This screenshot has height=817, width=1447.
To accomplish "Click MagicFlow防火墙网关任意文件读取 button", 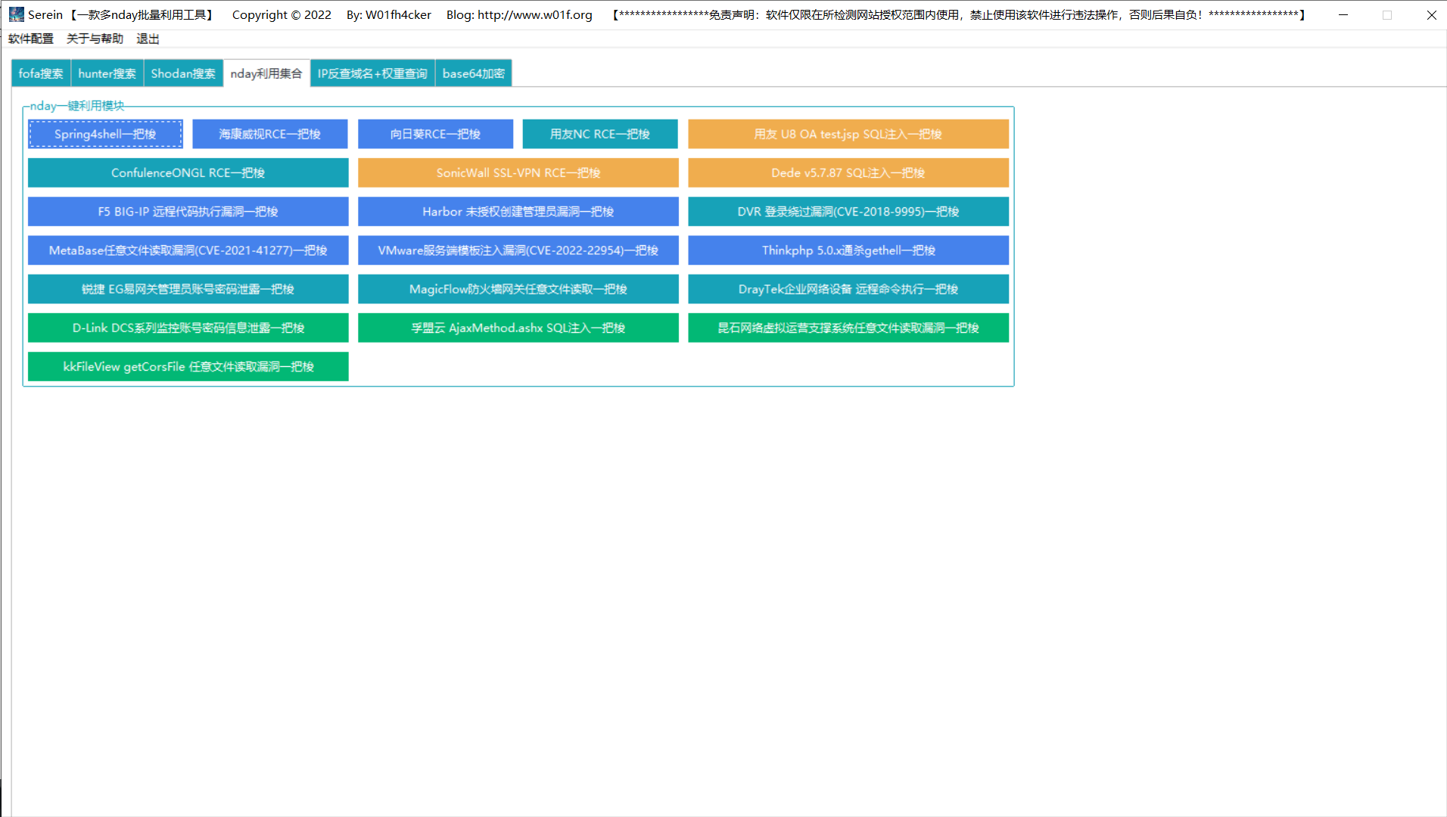I will click(x=518, y=289).
